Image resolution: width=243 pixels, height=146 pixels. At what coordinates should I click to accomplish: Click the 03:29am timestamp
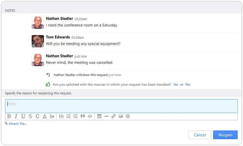78,37
